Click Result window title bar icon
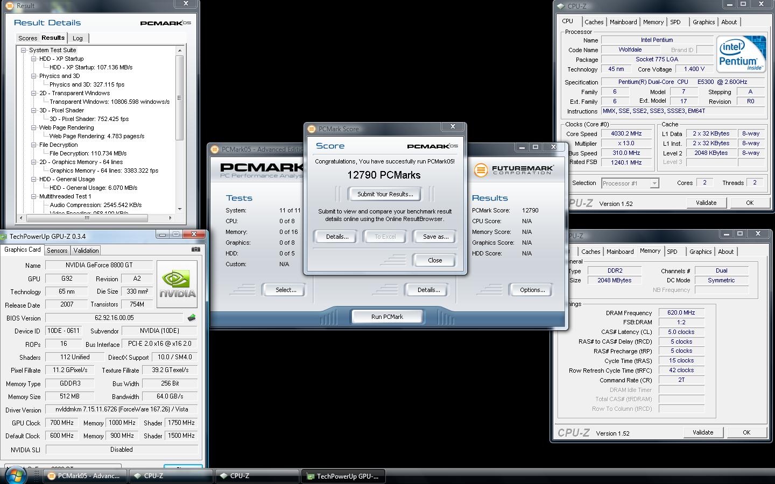This screenshot has height=484, width=775. pyautogui.click(x=9, y=6)
